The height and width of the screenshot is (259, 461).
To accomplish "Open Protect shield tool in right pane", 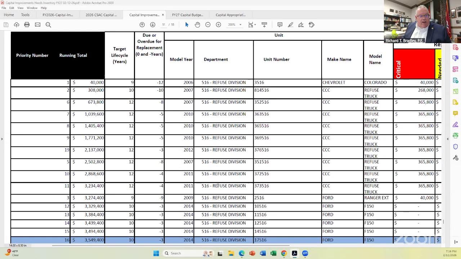I will (x=455, y=147).
